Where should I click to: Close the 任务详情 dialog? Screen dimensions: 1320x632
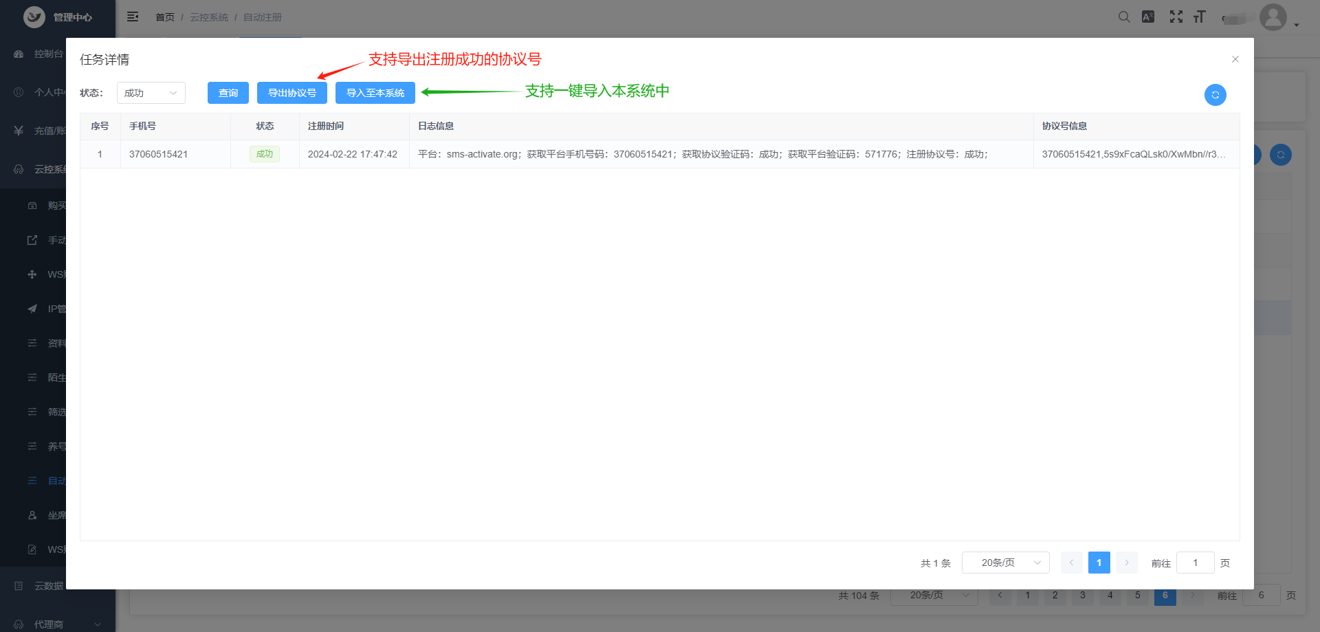click(x=1235, y=59)
